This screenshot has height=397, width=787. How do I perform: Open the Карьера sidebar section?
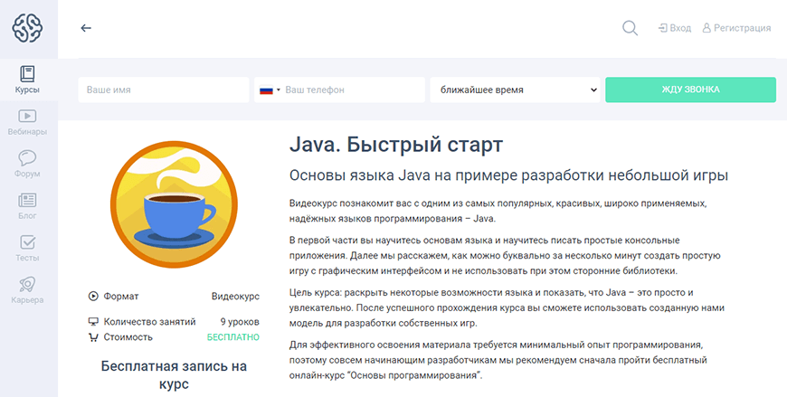[27, 289]
